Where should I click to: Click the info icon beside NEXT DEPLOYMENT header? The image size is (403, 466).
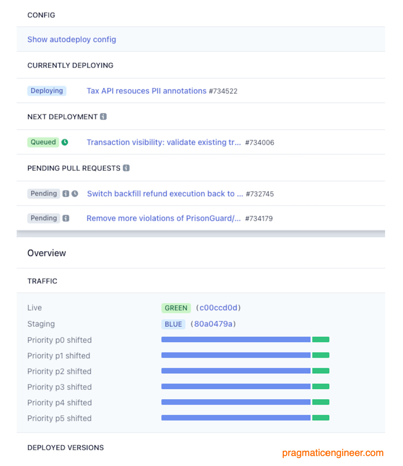point(103,117)
